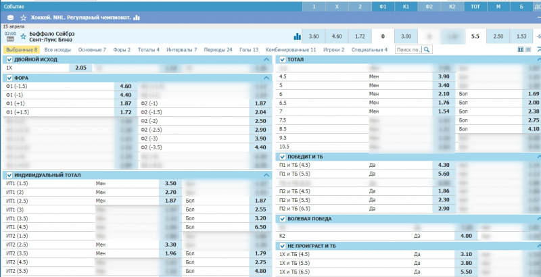Click the search magnifier icon
This screenshot has width=541, height=277.
pos(427,50)
